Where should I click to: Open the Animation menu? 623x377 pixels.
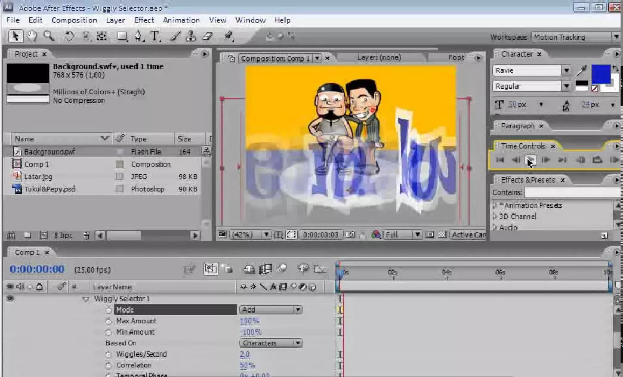click(x=181, y=20)
